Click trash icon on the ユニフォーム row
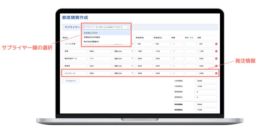 [216, 73]
